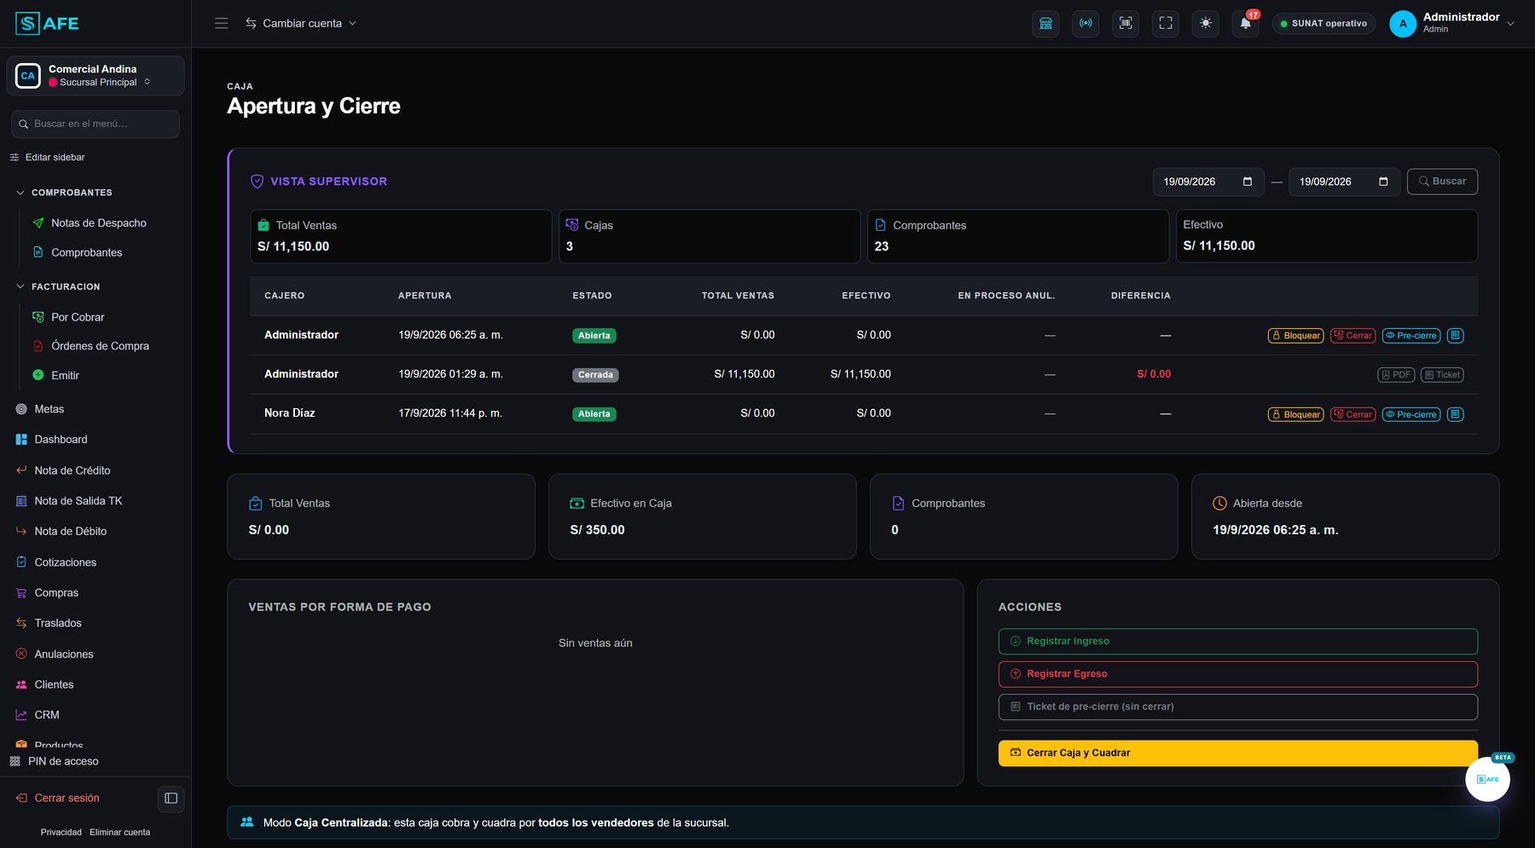Click Pre-cierre in Nora Diaz row

[x=1410, y=414]
